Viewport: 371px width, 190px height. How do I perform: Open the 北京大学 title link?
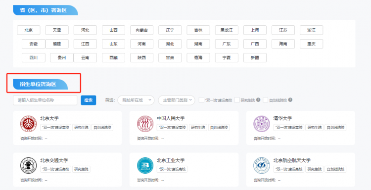click(49, 118)
